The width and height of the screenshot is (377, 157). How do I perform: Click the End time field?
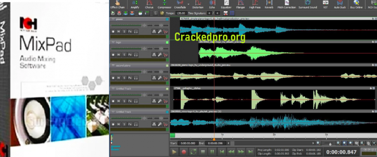tap(216, 143)
